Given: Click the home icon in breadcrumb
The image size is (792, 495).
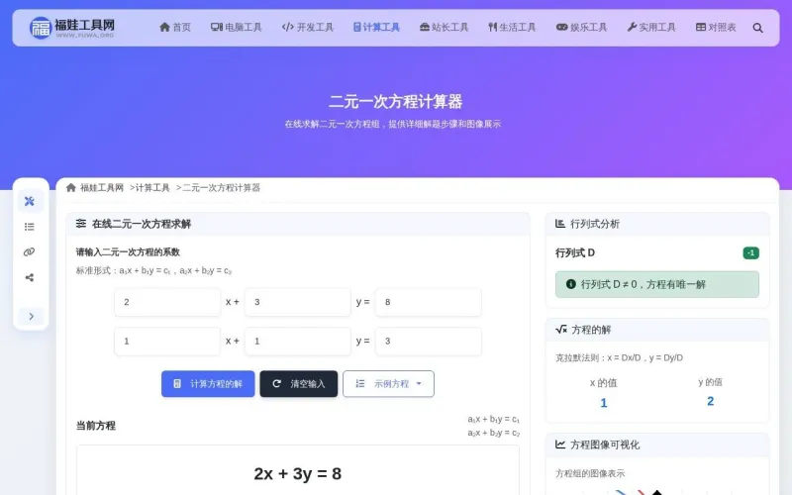Looking at the screenshot, I should 70,188.
